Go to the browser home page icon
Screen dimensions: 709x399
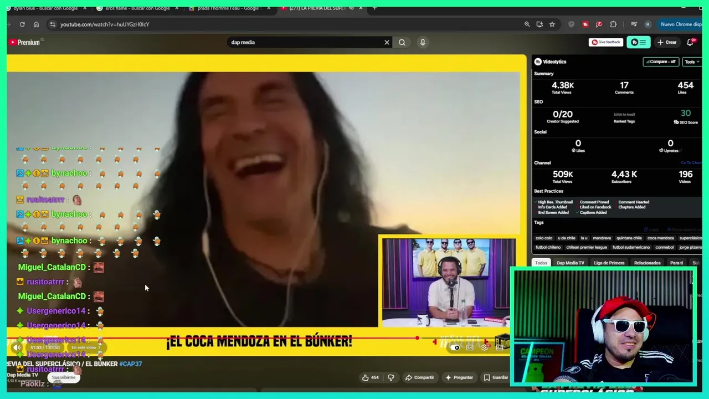point(36,24)
